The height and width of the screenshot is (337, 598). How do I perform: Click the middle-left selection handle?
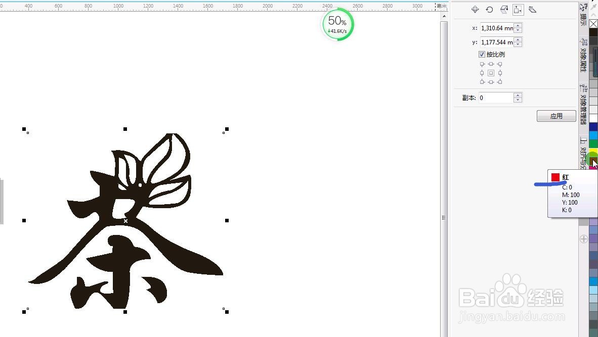tap(24, 220)
